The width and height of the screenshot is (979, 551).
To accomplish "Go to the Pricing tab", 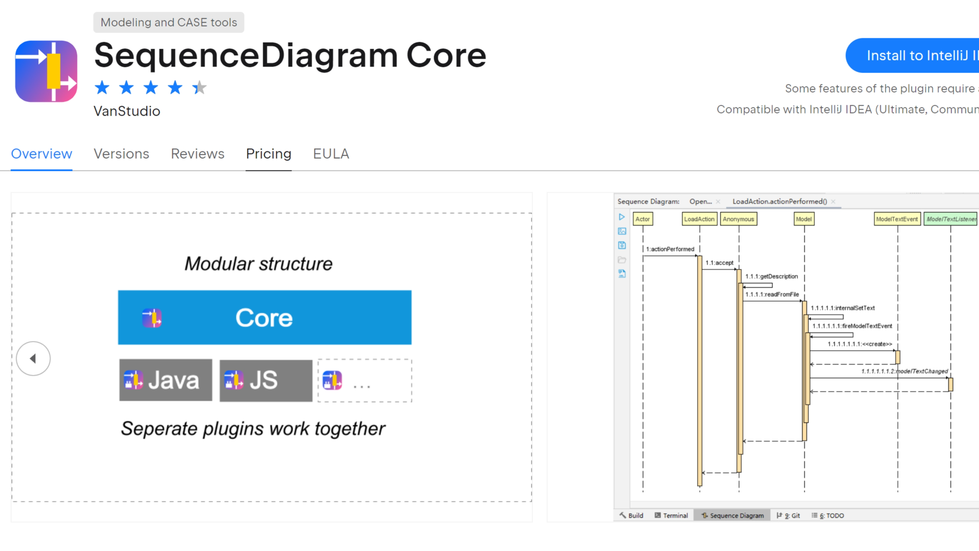I will tap(268, 154).
